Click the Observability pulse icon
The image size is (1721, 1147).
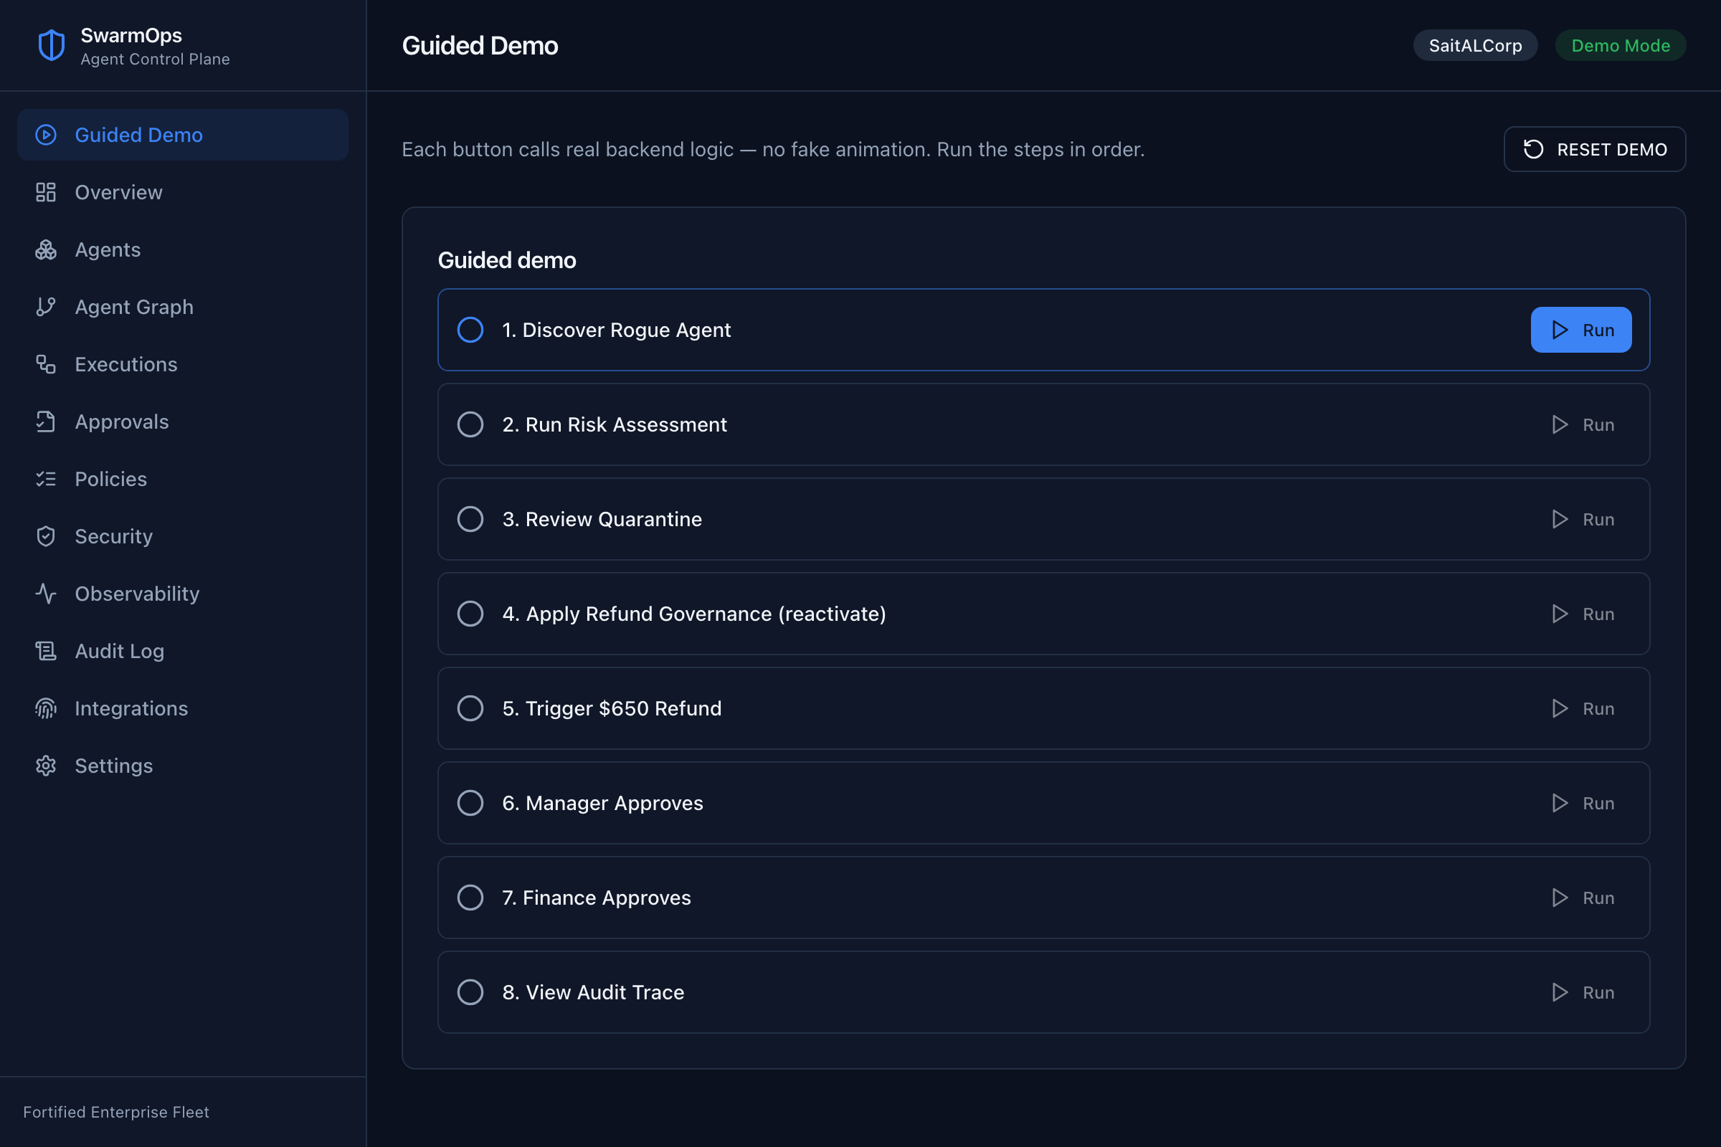pyautogui.click(x=46, y=594)
